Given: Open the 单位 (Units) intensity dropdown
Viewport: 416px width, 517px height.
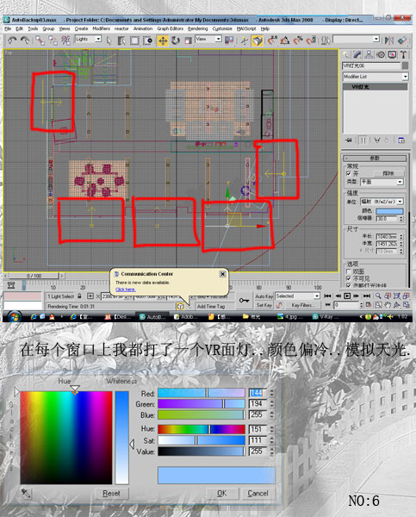Looking at the screenshot, I should coord(382,202).
